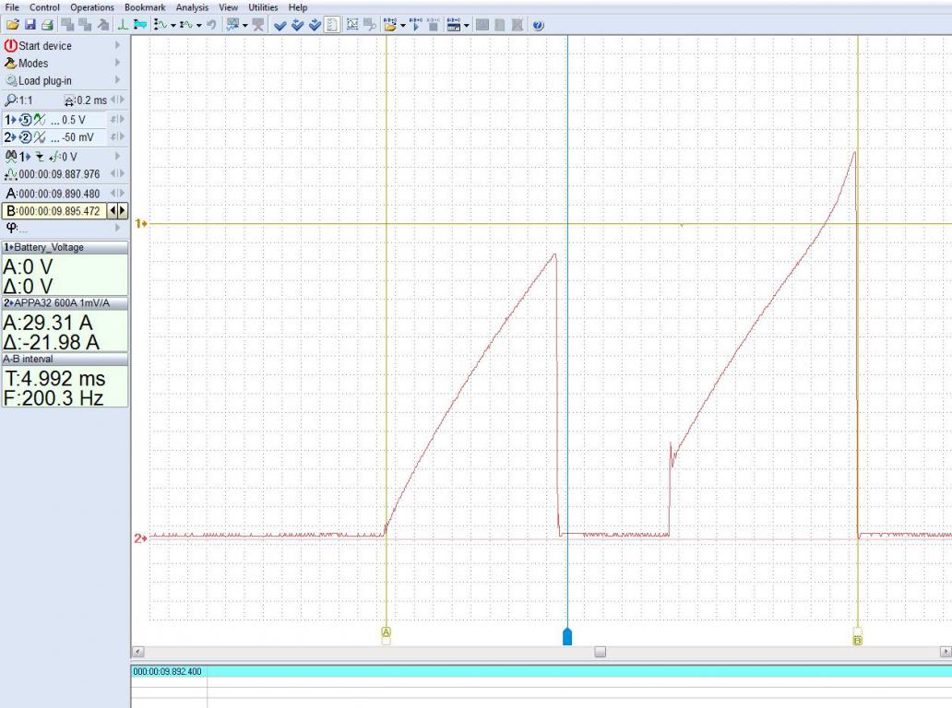
Task: Expand the Modes submenu arrow
Action: [x=117, y=64]
